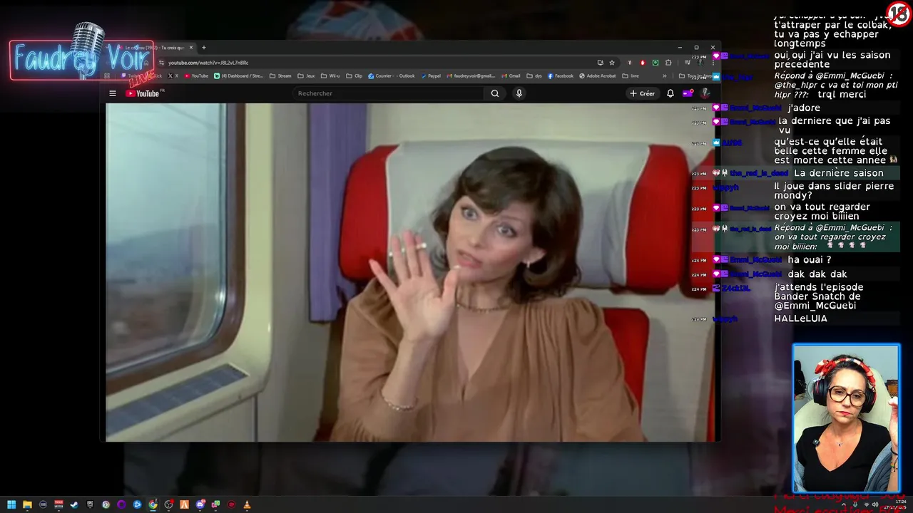Click chat message "dak dak dak"
Image resolution: width=913 pixels, height=513 pixels.
[x=817, y=274]
